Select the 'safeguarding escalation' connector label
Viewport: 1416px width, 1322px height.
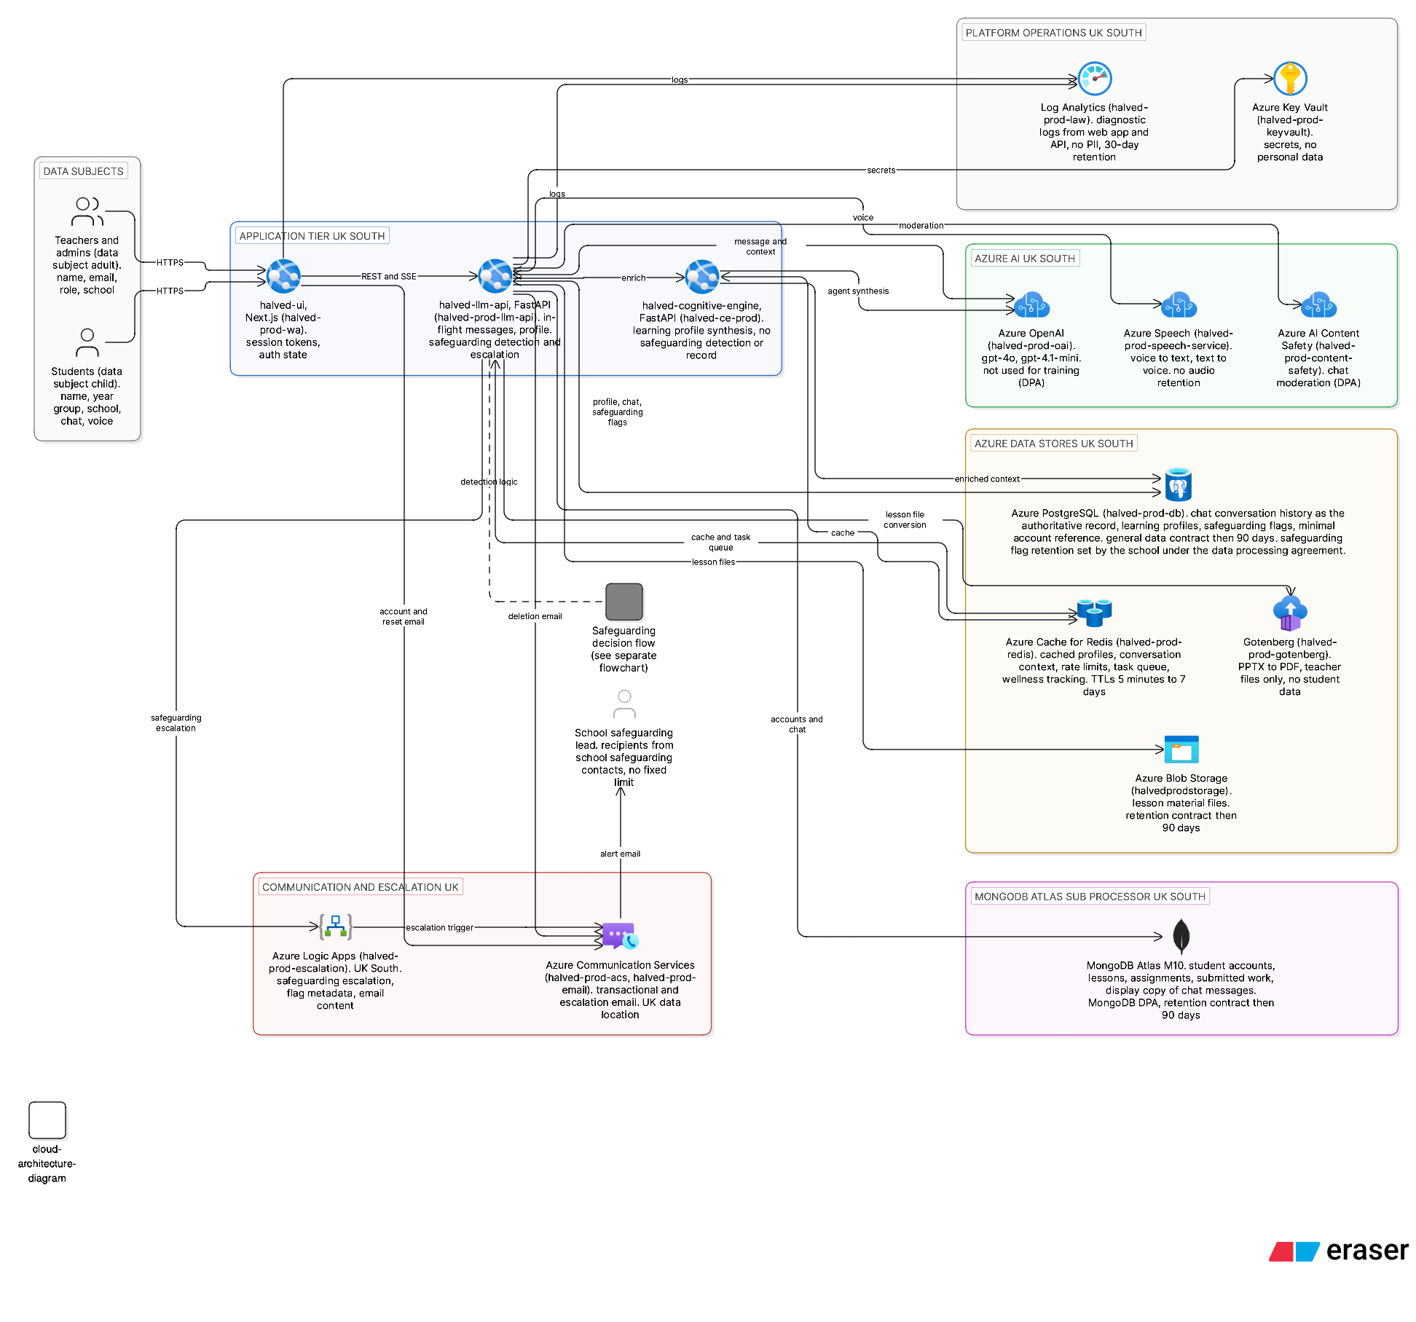coord(176,723)
